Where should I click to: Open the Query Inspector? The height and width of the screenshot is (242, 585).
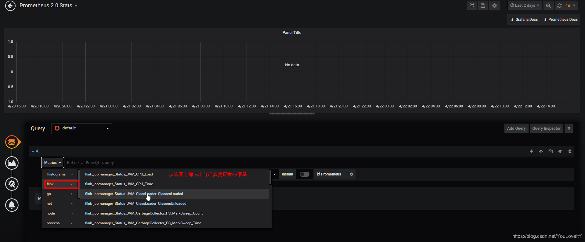point(546,128)
